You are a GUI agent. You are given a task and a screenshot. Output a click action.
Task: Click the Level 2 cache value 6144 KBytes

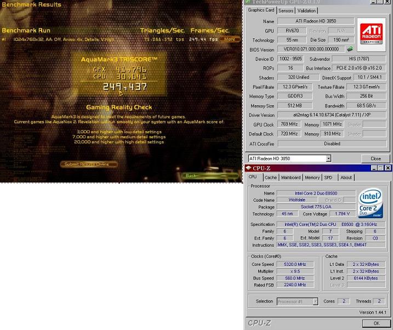coord(366,278)
